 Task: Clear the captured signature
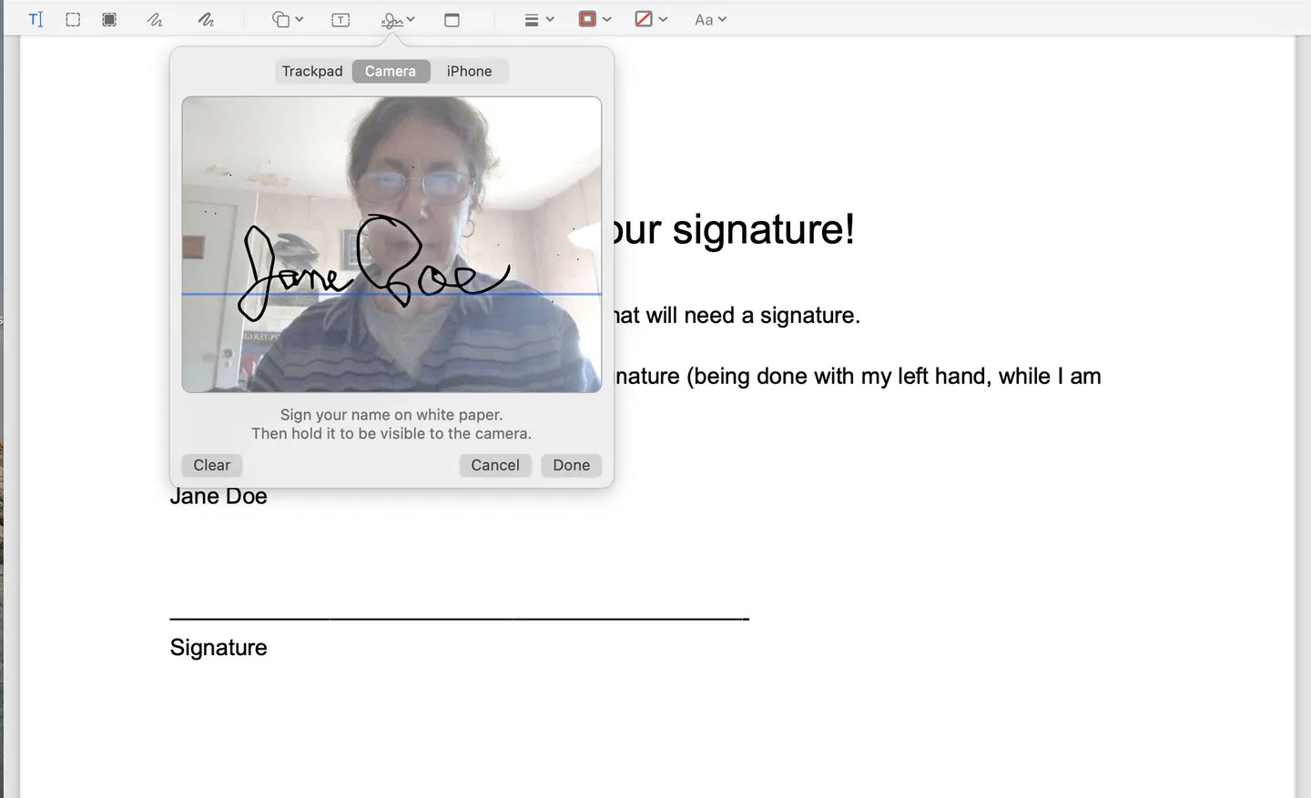click(211, 465)
